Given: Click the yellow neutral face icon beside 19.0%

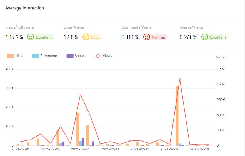Looking at the screenshot, I should coord(86,37).
